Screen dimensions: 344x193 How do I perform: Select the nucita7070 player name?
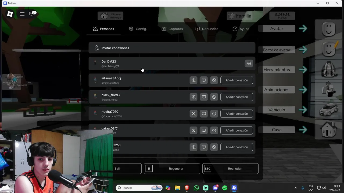point(110,112)
